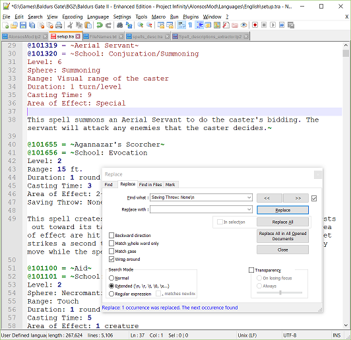The image size is (351, 340).
Task: Click the Redo arrow icon
Action: pos(108,25)
